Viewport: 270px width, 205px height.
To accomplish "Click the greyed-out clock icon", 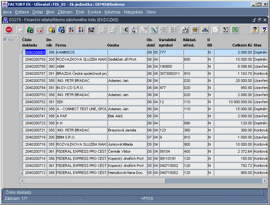I will [215, 30].
